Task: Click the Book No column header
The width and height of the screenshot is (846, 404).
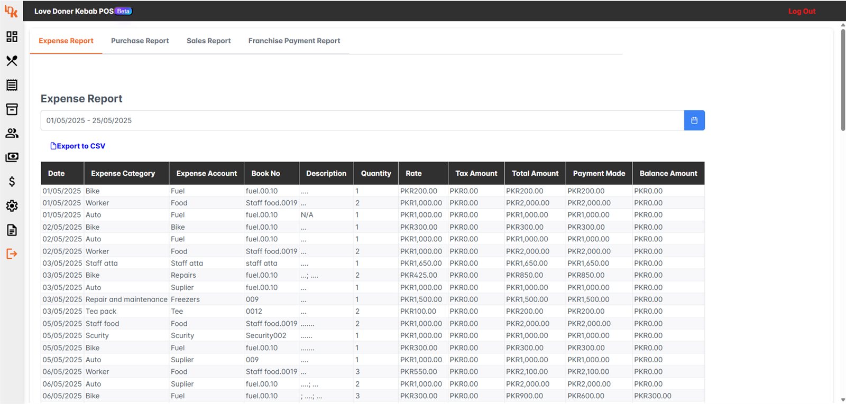Action: click(272, 173)
